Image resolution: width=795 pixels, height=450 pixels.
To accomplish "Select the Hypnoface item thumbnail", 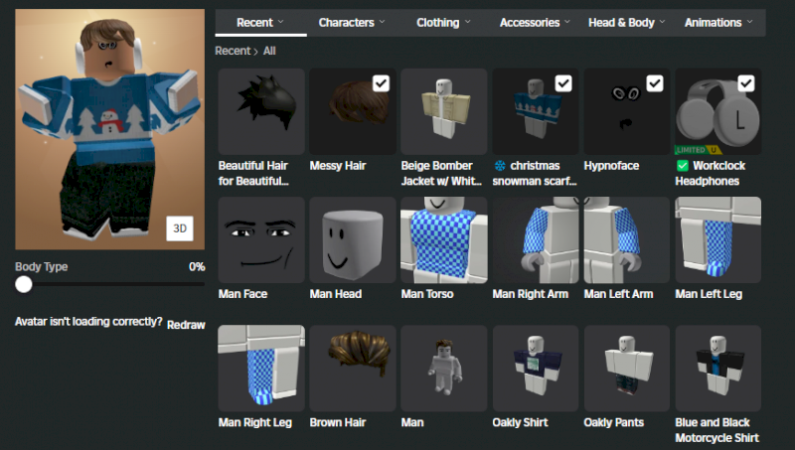I will [627, 111].
